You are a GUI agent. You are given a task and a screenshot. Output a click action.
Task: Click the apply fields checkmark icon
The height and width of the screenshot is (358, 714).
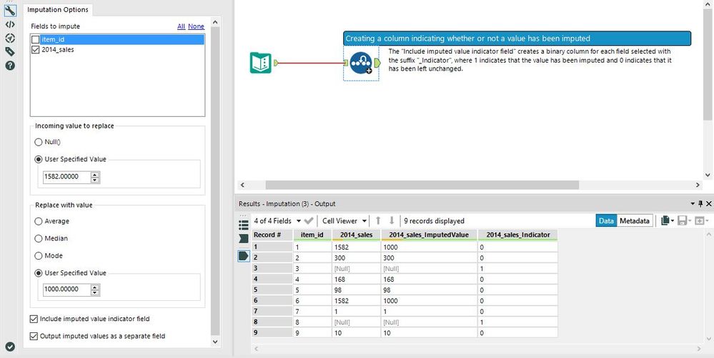pyautogui.click(x=309, y=221)
